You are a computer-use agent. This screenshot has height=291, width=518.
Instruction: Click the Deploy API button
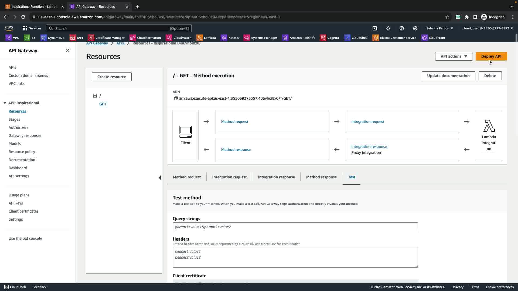coord(491,56)
